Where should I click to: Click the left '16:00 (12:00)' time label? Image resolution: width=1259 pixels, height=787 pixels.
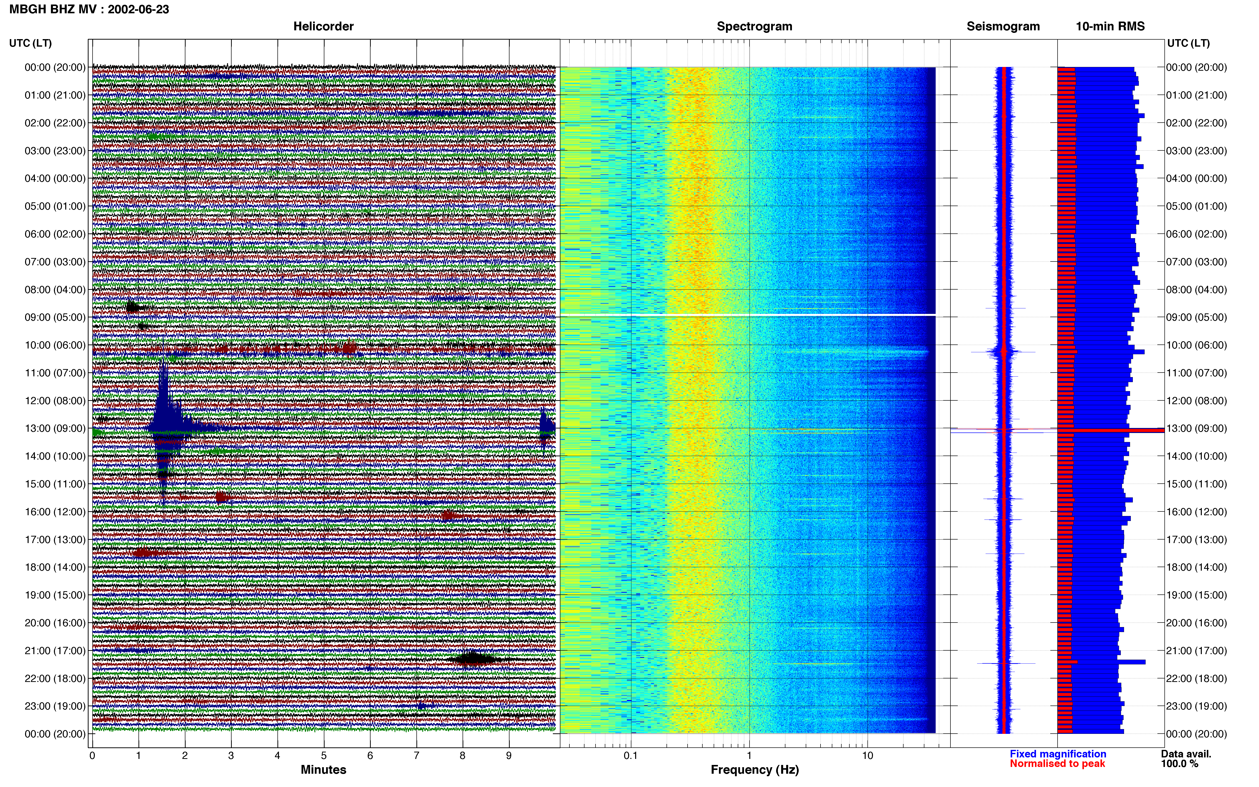click(55, 512)
